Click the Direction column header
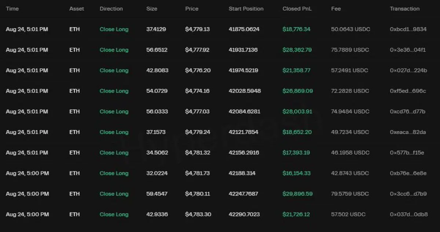 pyautogui.click(x=111, y=9)
